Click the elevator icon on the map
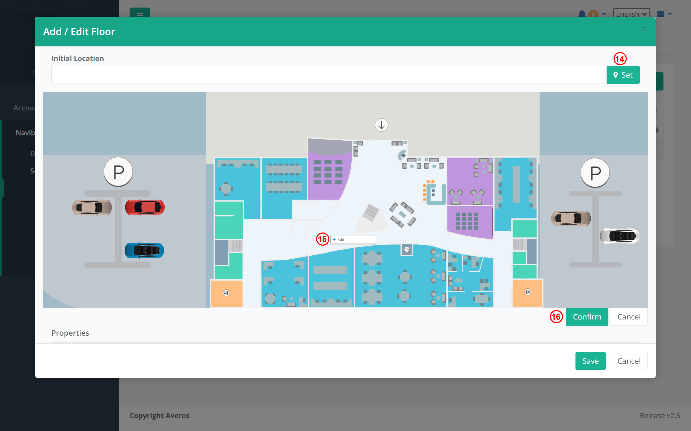Screen dimensions: 691x431 click(x=407, y=249)
